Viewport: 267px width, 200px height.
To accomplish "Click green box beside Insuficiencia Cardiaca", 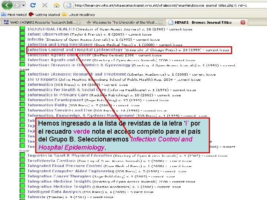I will [x=22, y=160].
